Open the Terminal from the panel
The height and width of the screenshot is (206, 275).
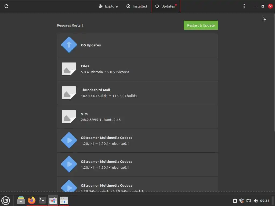[x=42, y=200]
